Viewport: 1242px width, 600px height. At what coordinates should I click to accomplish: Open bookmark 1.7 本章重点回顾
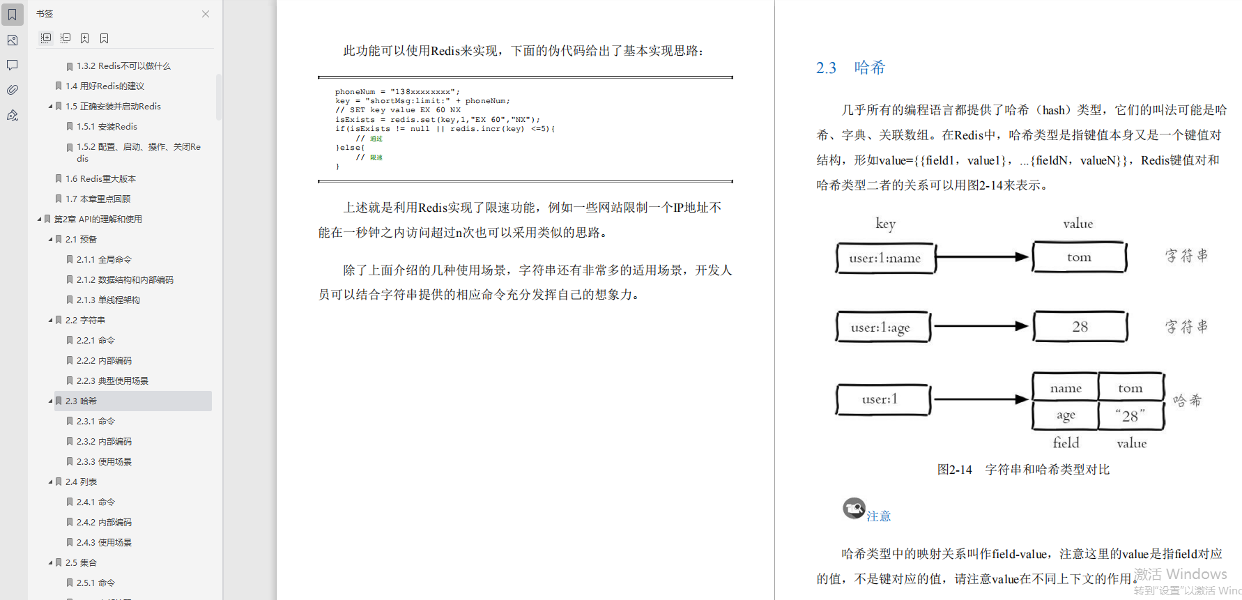tap(98, 199)
